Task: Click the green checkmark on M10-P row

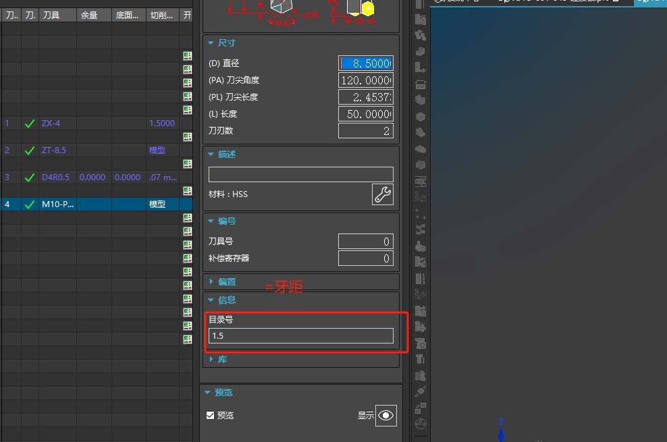Action: click(x=29, y=204)
